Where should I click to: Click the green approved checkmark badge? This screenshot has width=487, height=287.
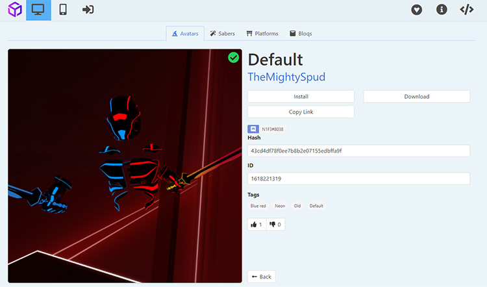click(x=234, y=57)
